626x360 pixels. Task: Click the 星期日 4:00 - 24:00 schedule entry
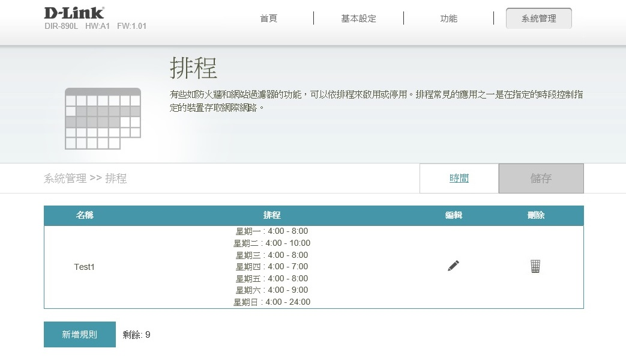click(271, 302)
